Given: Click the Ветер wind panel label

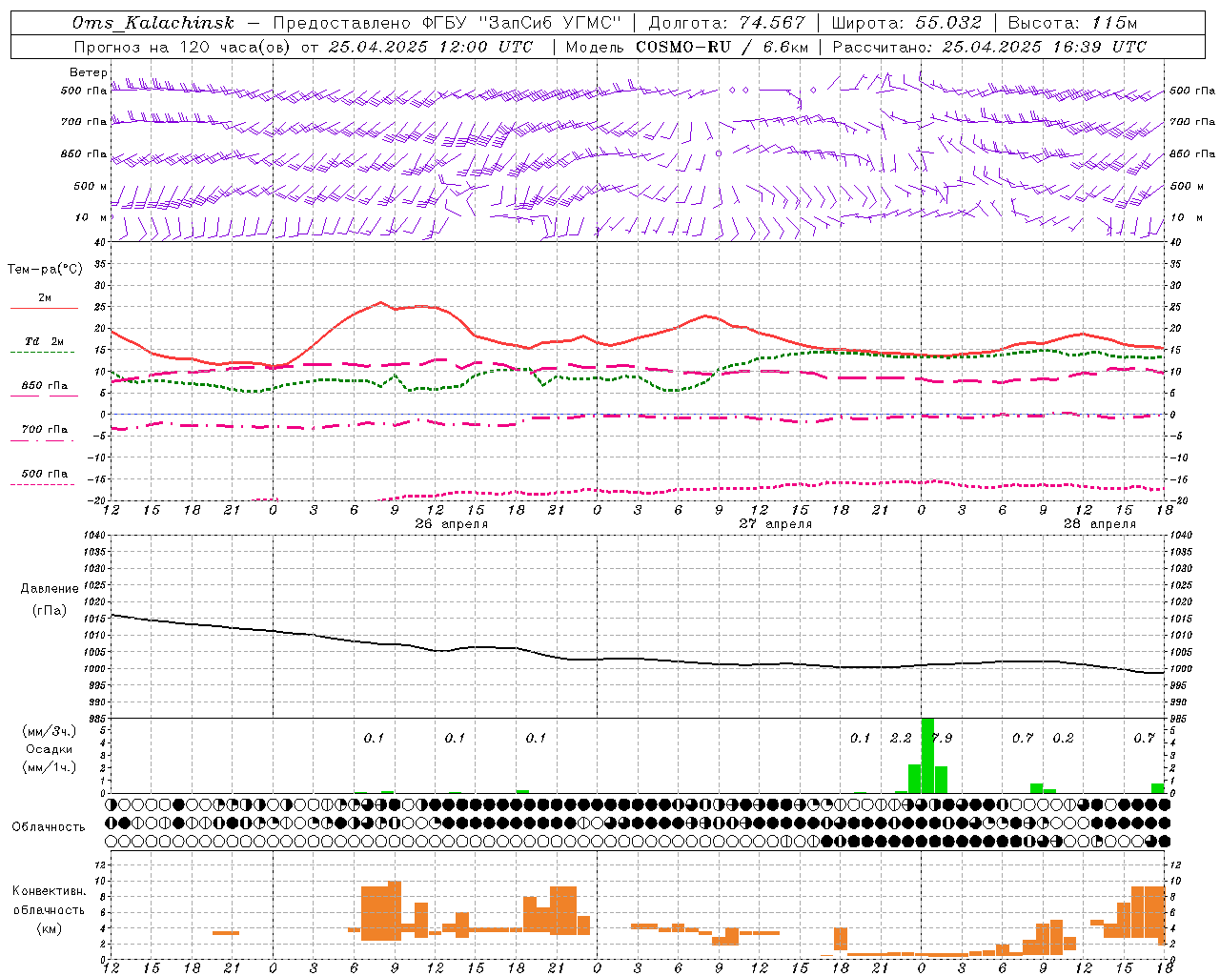Looking at the screenshot, I should 89,72.
